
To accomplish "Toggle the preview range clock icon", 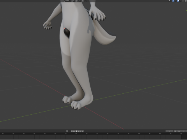I will [175, 131].
